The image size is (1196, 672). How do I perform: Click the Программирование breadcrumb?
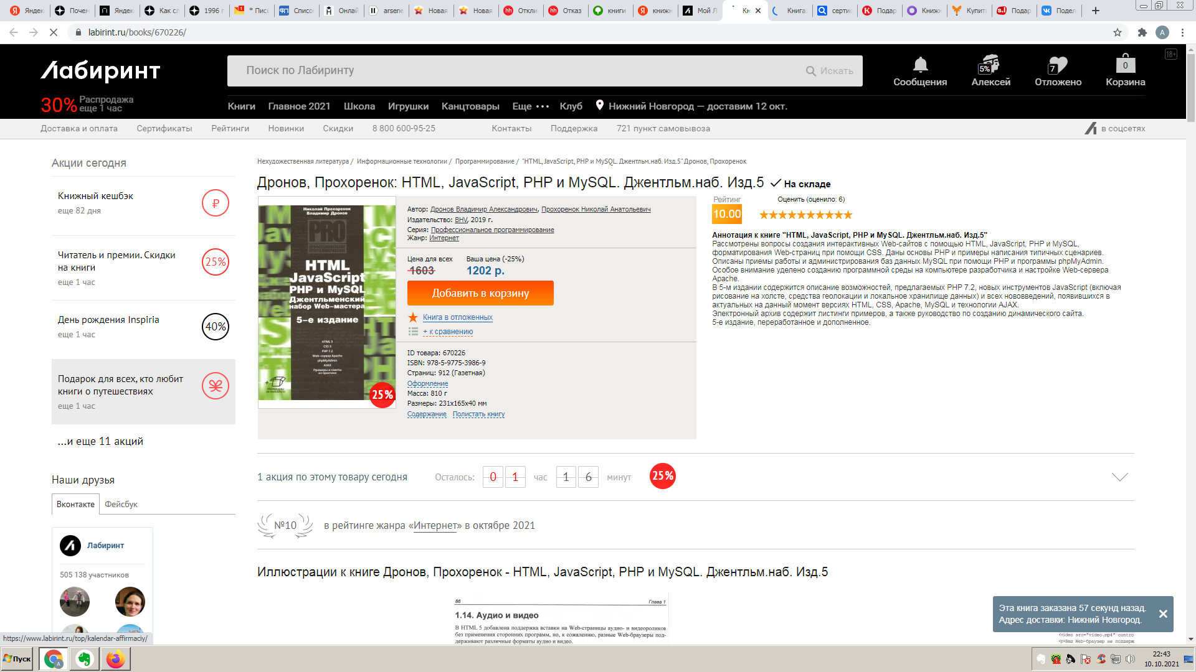click(x=485, y=161)
